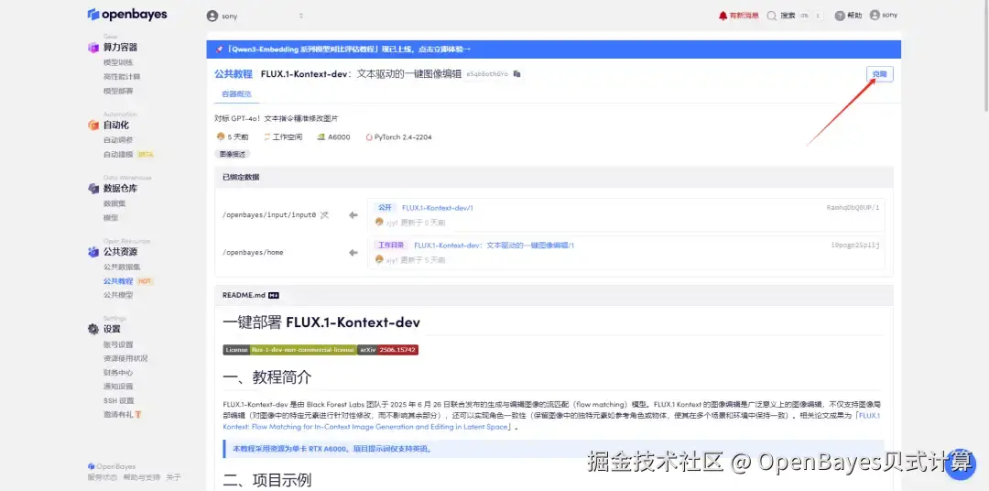Open 通知设置 in the sidebar

[x=118, y=387]
